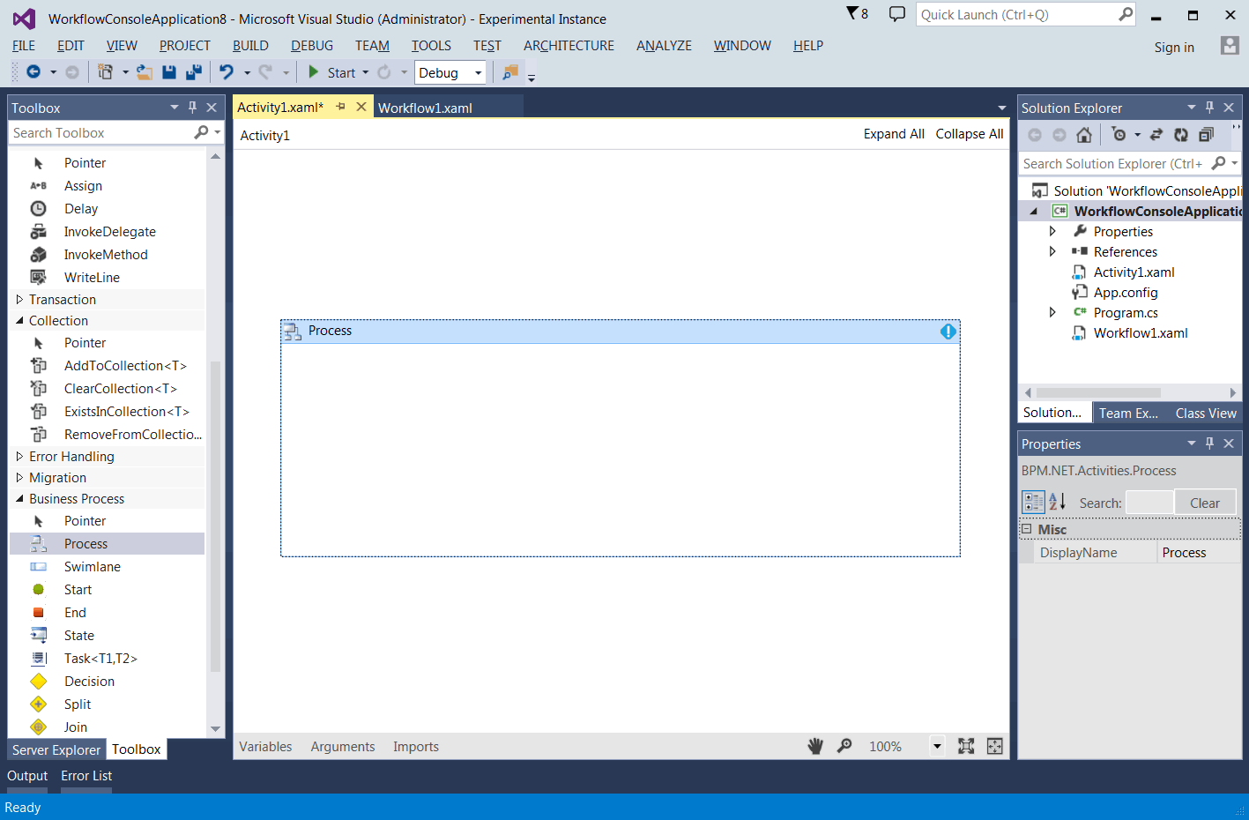Collapse the Misc property category

click(x=1026, y=529)
